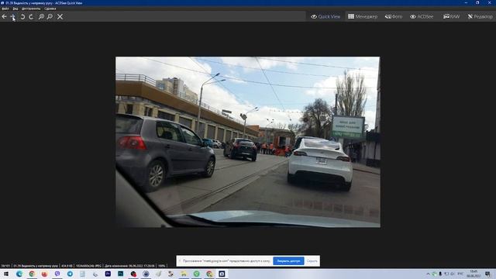Show hidden tray icons chevron

[428, 274]
